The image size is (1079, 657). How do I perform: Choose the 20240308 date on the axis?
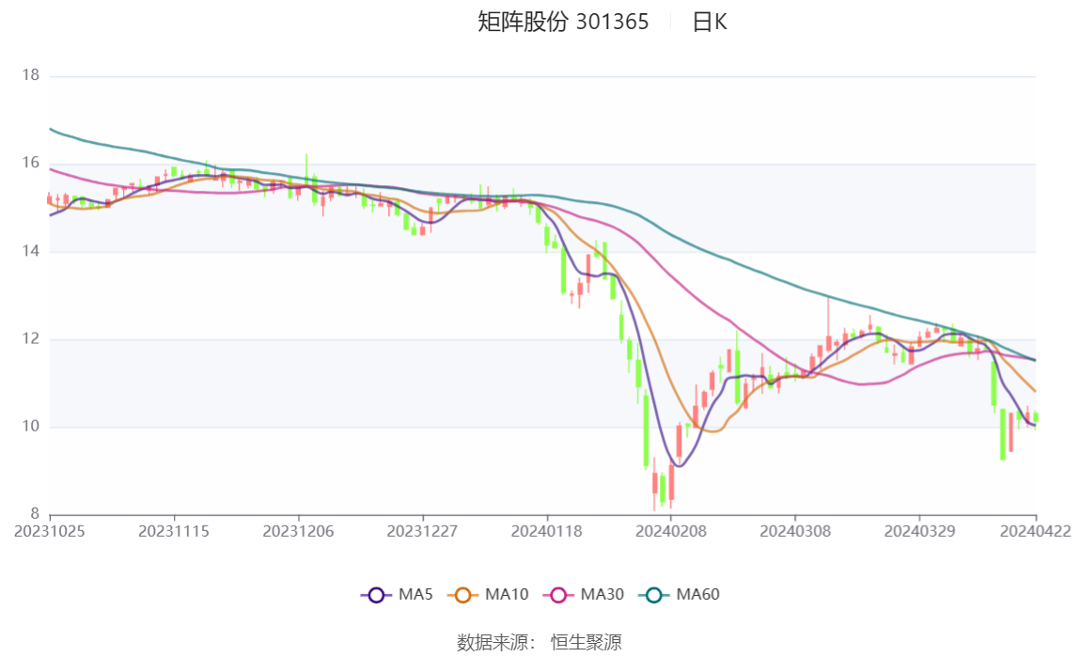click(x=795, y=531)
